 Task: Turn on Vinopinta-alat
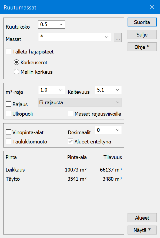(x=8, y=132)
